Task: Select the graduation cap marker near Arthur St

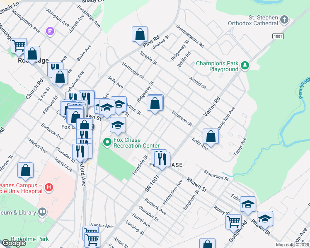Action: point(119,105)
